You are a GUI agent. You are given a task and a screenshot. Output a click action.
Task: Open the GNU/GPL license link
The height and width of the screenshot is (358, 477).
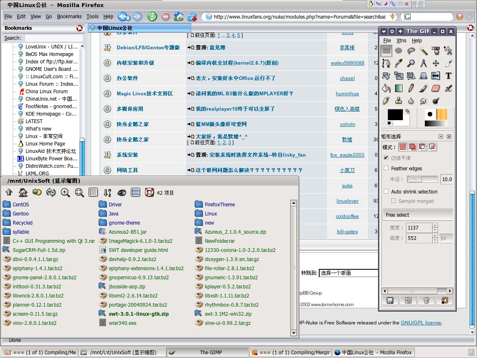point(421,323)
